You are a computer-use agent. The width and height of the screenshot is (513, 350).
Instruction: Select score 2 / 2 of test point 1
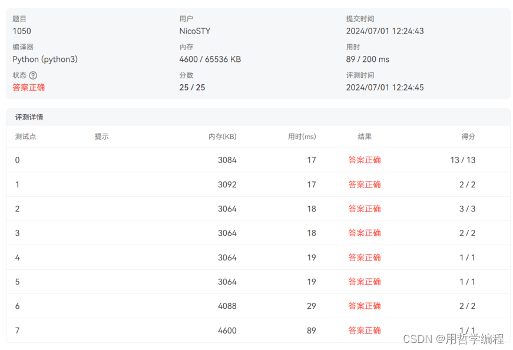pos(467,184)
